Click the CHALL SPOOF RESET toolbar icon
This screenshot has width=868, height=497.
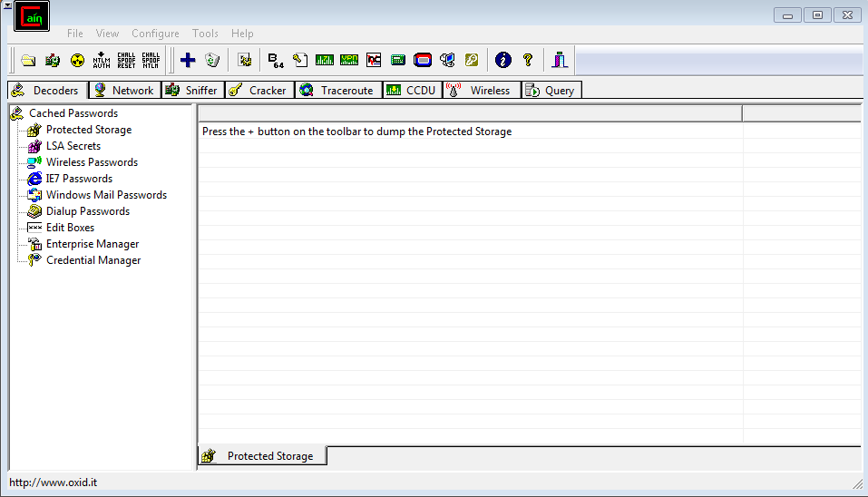[x=126, y=60]
